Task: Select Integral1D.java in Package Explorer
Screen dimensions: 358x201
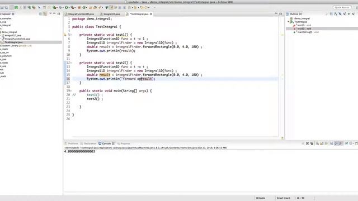Action: [13, 35]
